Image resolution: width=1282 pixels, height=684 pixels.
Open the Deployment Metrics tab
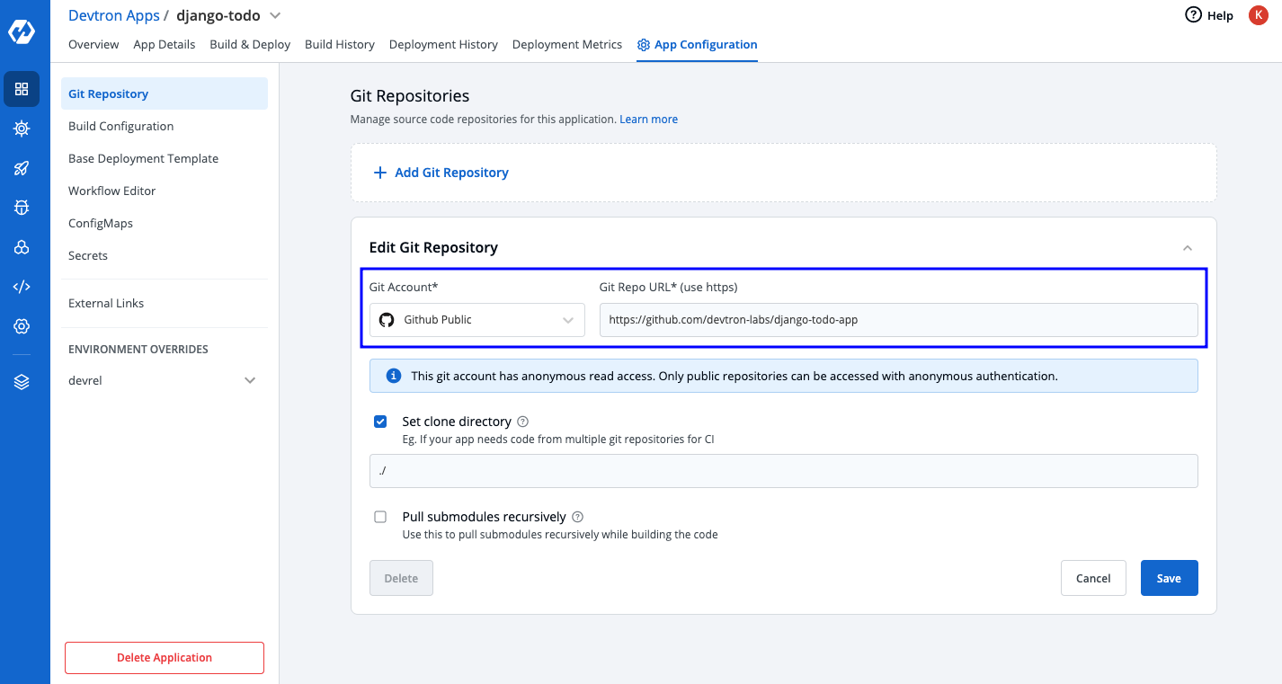click(x=567, y=44)
